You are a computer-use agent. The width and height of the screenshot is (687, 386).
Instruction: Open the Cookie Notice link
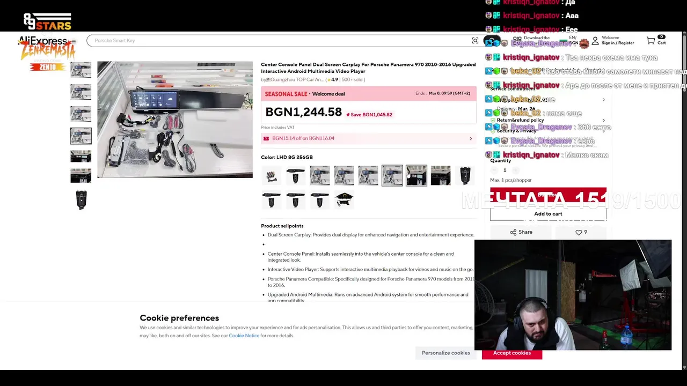coord(244,336)
